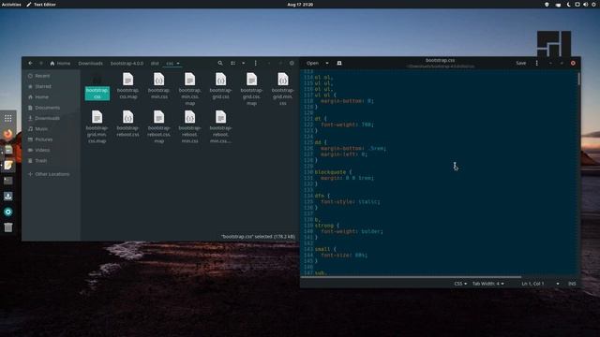Select the bootstrap-grid.css file icon
Image resolution: width=600 pixels, height=337 pixels.
pyautogui.click(x=221, y=80)
